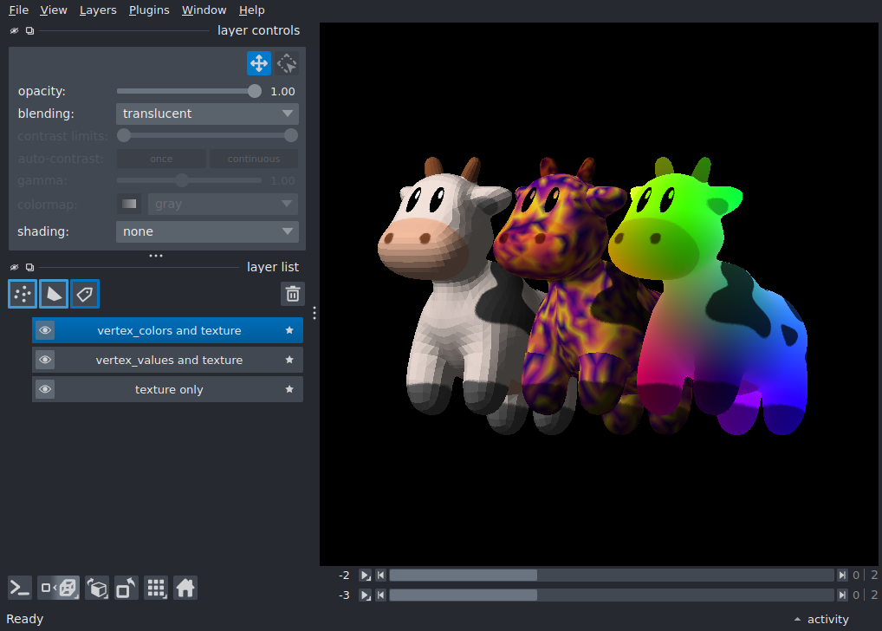Open the blending mode dropdown
Viewport: 882px width, 631px height.
[207, 114]
